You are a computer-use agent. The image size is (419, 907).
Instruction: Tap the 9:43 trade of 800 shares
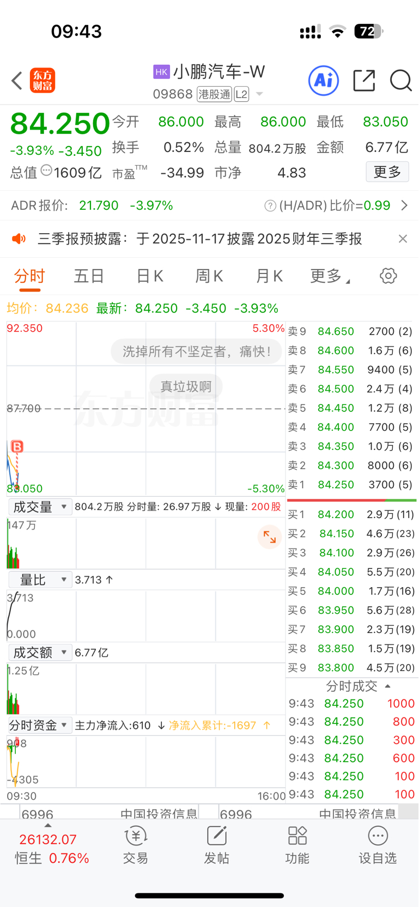[x=351, y=721]
